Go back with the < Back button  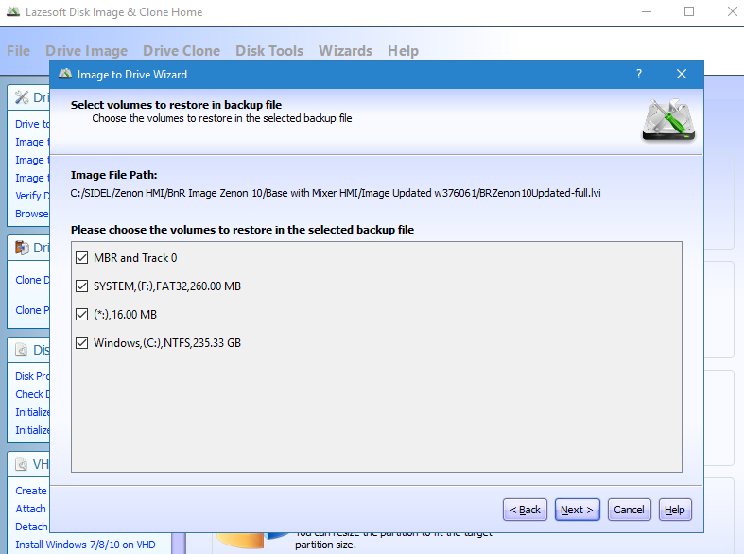coord(525,510)
